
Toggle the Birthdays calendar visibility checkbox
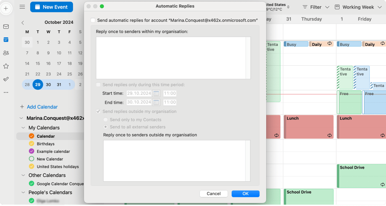click(x=31, y=144)
